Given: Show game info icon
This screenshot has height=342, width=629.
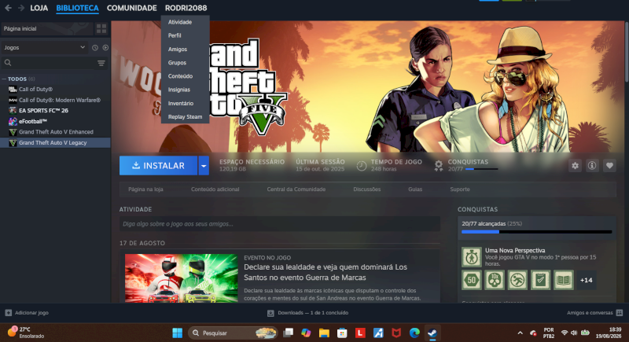Looking at the screenshot, I should [x=592, y=166].
